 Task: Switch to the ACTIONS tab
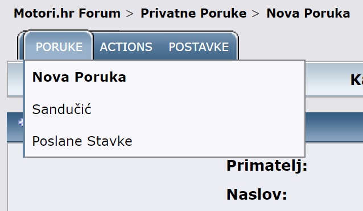pyautogui.click(x=126, y=47)
